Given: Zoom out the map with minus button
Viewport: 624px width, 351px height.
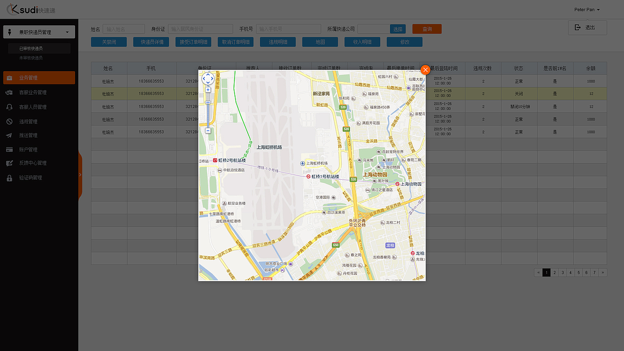Looking at the screenshot, I should 208,131.
